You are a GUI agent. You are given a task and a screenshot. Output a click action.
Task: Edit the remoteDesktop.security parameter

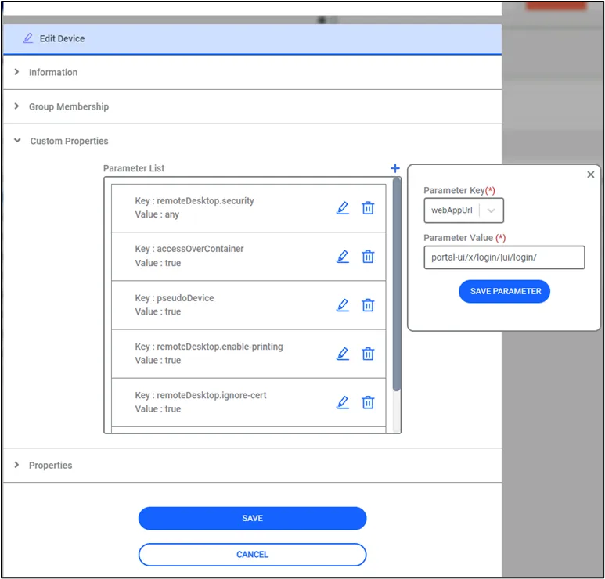(x=343, y=208)
